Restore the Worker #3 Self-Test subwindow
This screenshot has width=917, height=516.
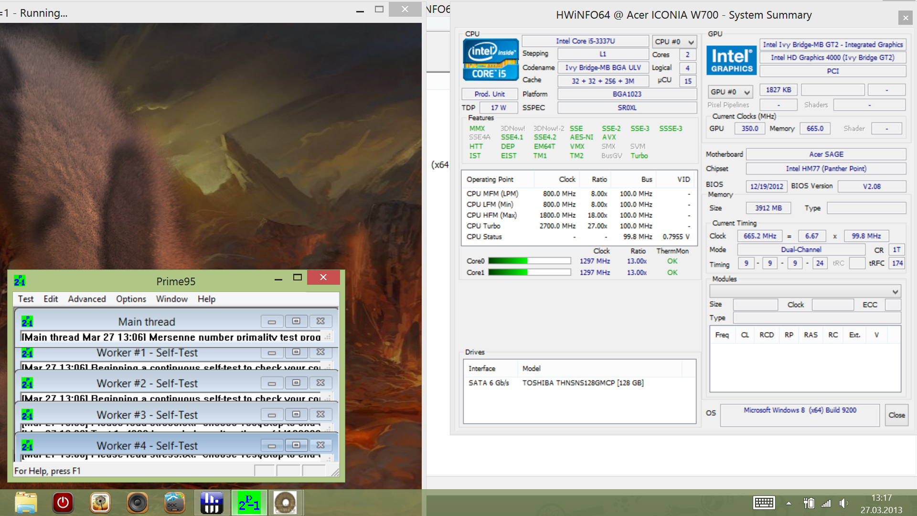[296, 414]
